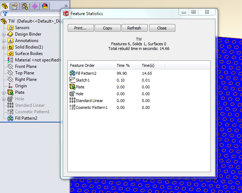
Task: Expand the Plate feature node
Action: [4, 92]
